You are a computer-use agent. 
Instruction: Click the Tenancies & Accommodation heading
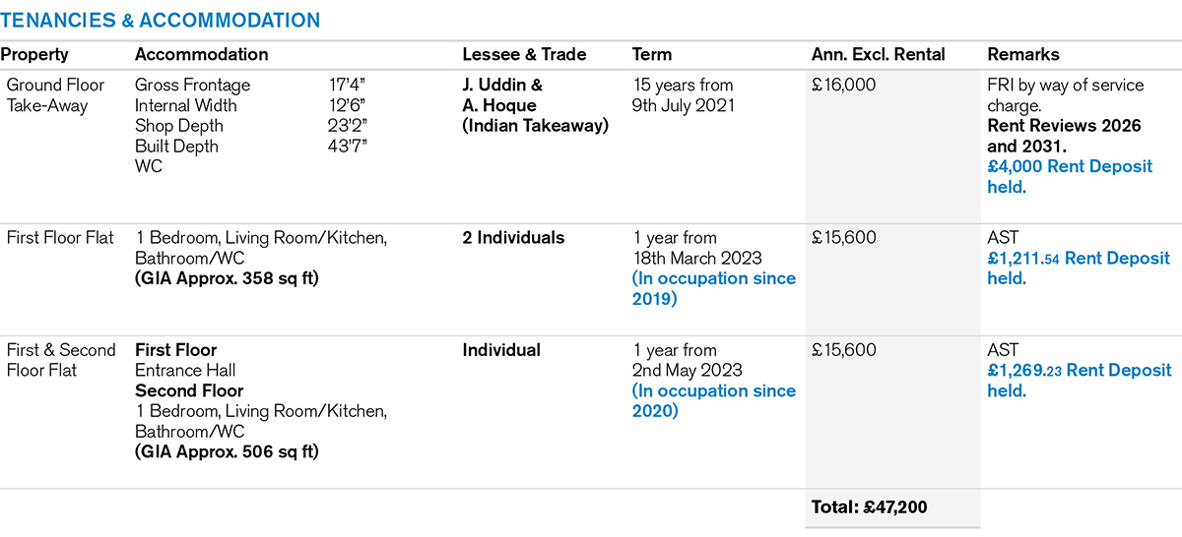(160, 20)
